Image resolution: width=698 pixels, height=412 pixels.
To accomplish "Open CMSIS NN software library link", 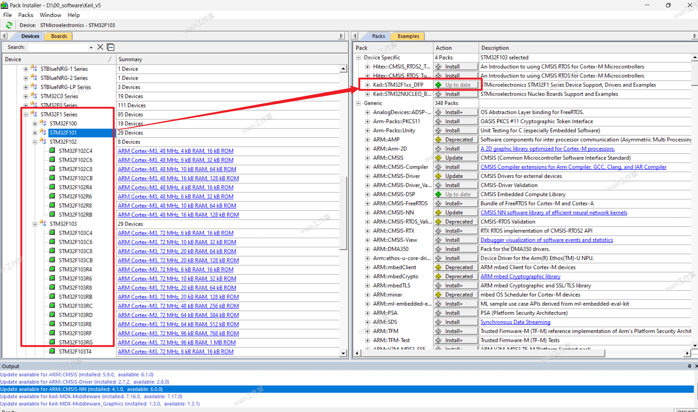I will (554, 212).
